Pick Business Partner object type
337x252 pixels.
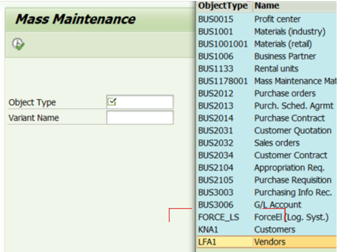pyautogui.click(x=285, y=56)
